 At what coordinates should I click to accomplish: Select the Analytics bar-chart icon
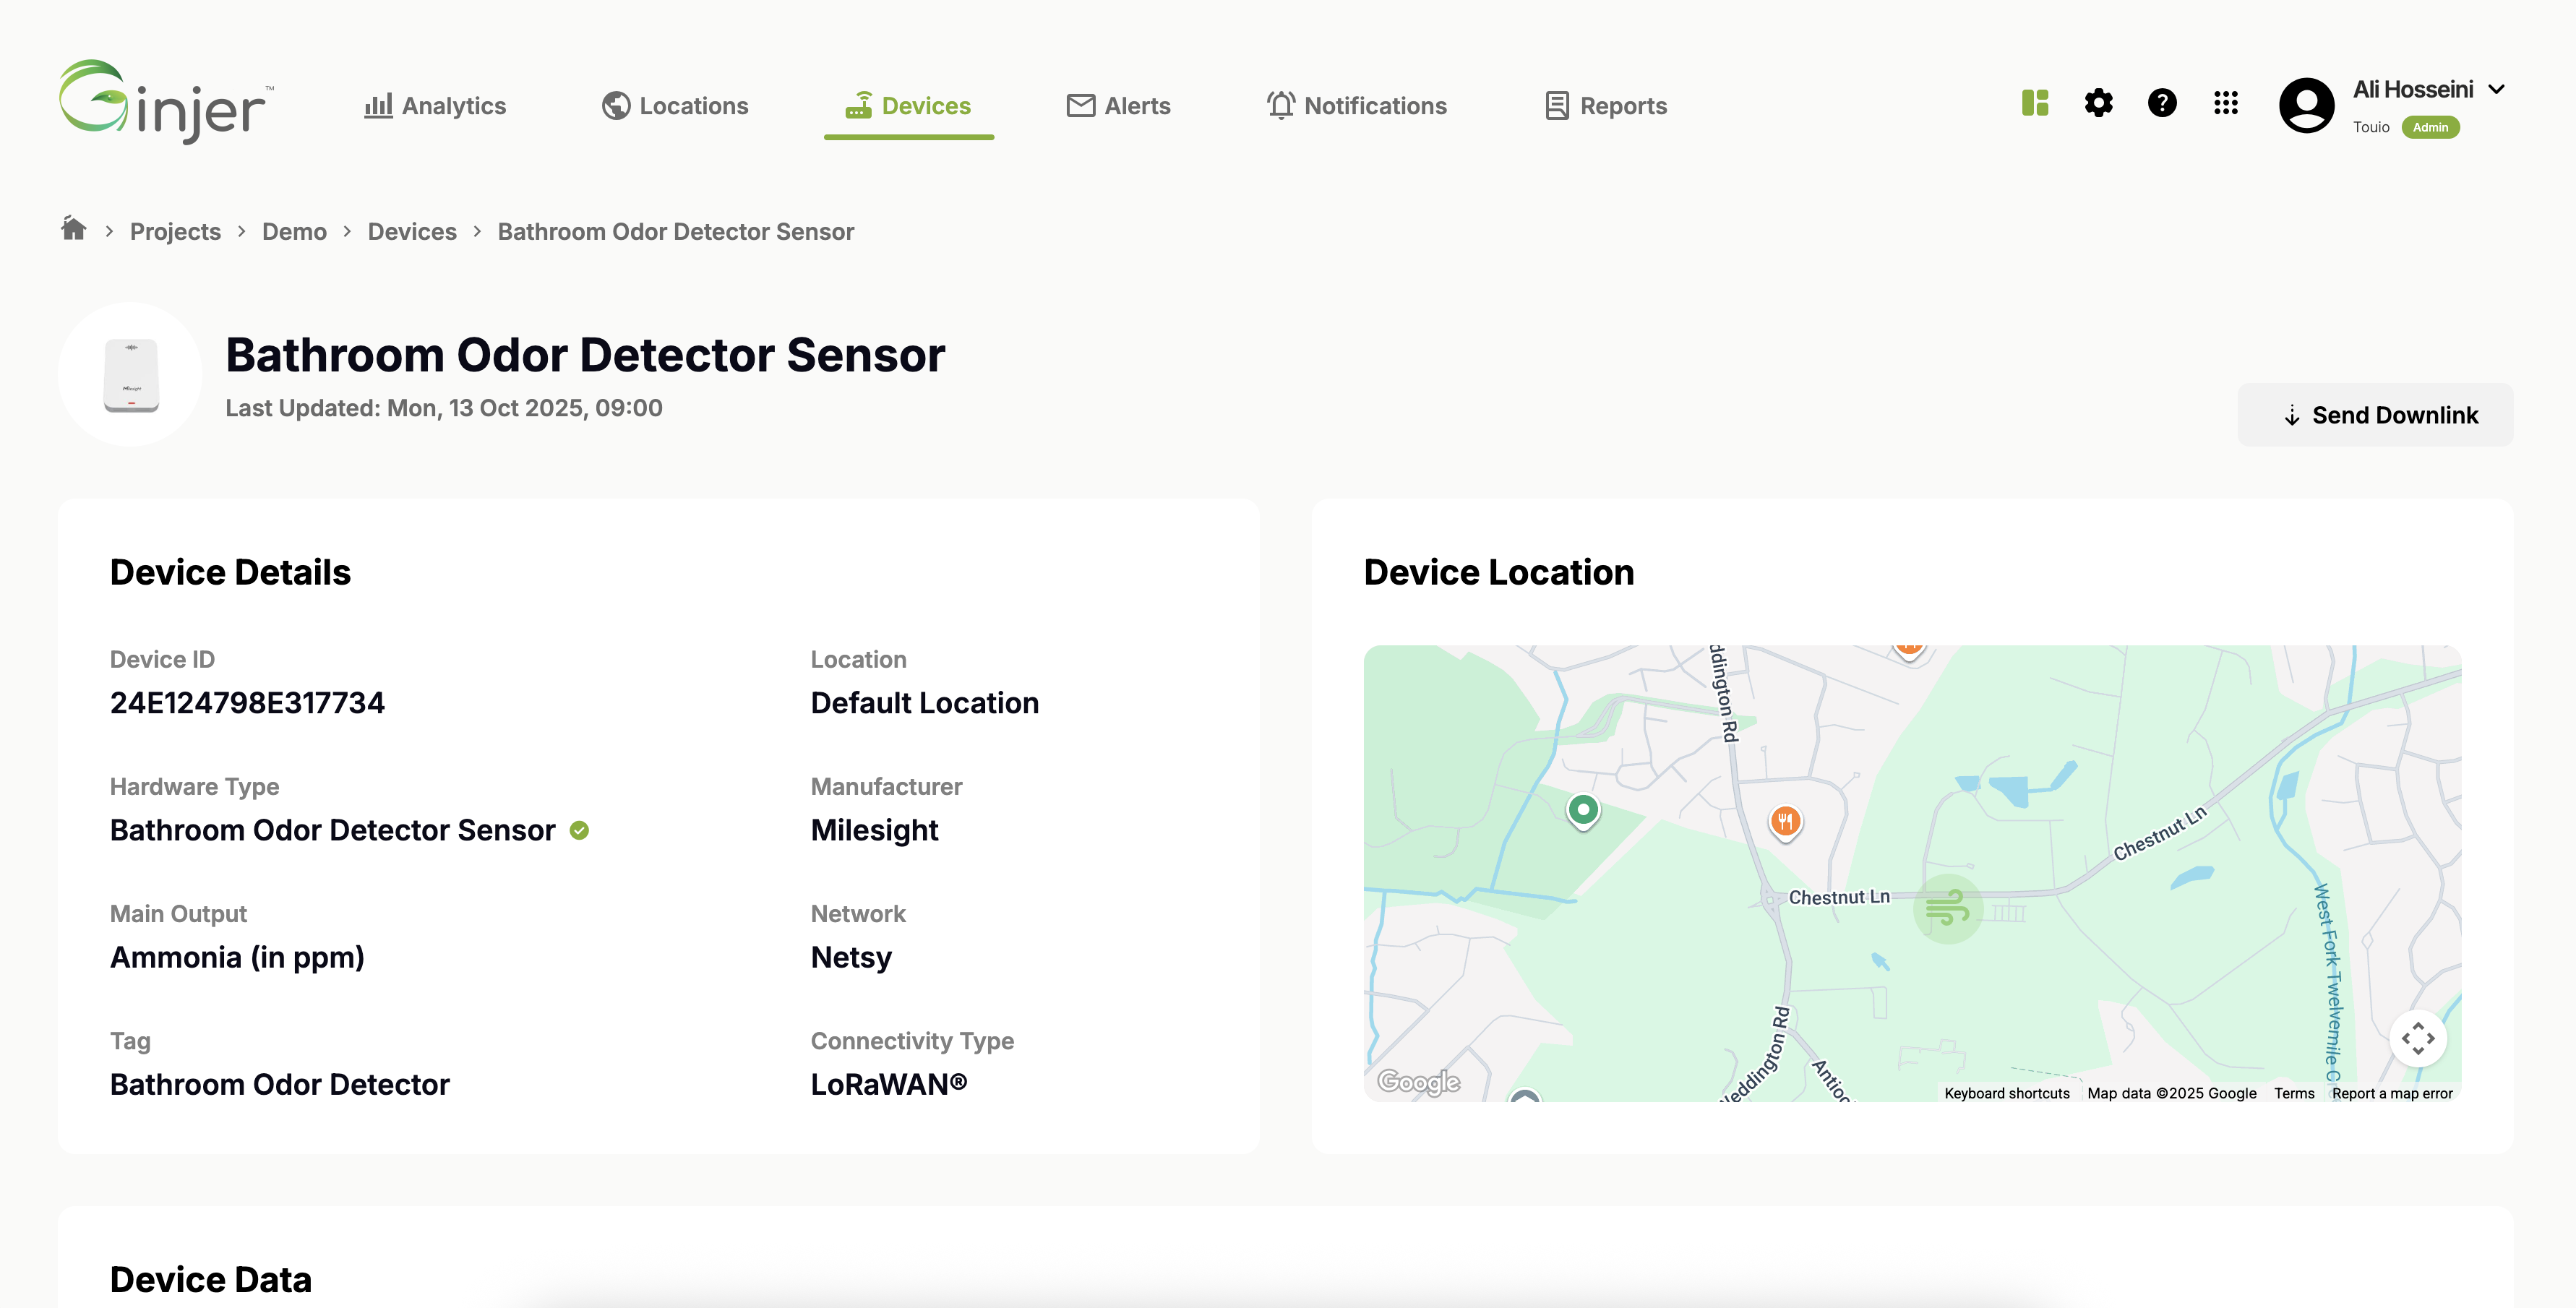pyautogui.click(x=377, y=105)
